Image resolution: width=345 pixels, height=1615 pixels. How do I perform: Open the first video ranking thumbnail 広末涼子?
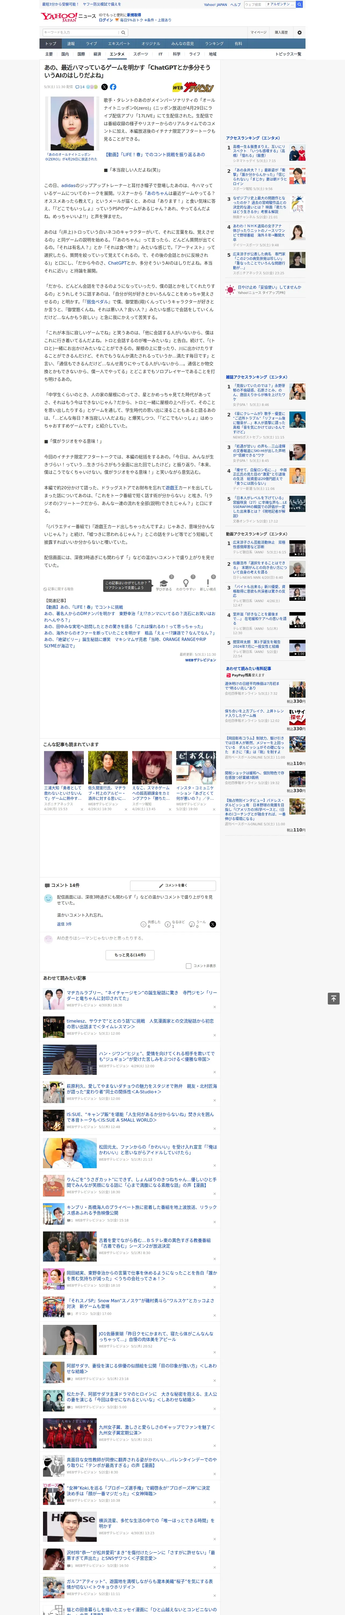(x=297, y=548)
